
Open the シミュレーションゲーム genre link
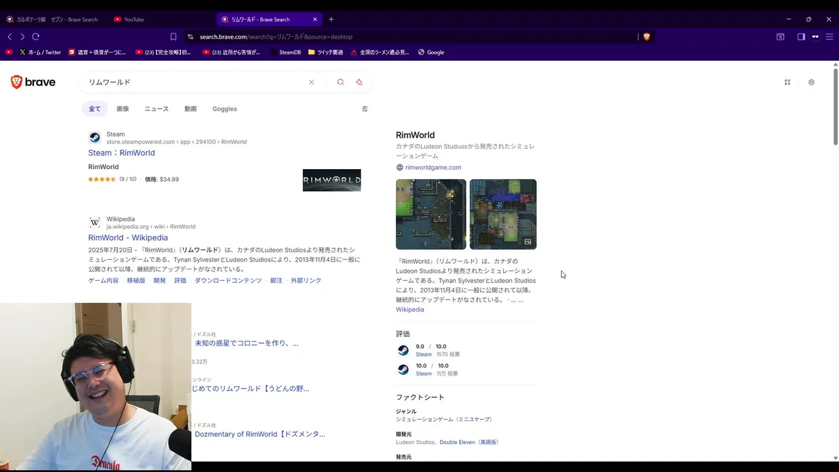pos(445,420)
